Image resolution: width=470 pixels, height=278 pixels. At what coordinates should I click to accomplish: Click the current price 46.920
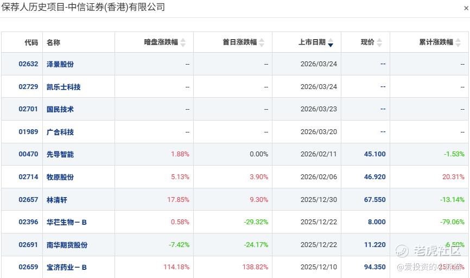point(375,176)
